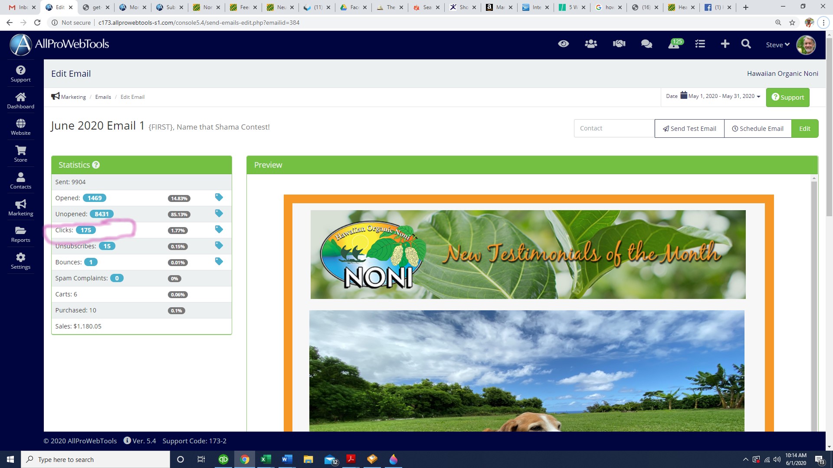Click Send Test Email button
Viewport: 833px width, 468px height.
(x=689, y=128)
